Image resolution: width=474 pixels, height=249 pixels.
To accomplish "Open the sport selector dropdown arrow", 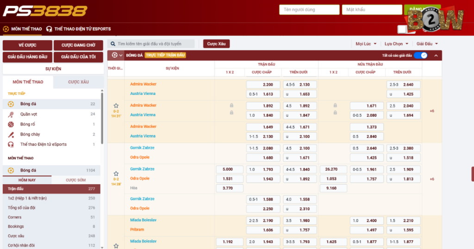I will (121, 55).
